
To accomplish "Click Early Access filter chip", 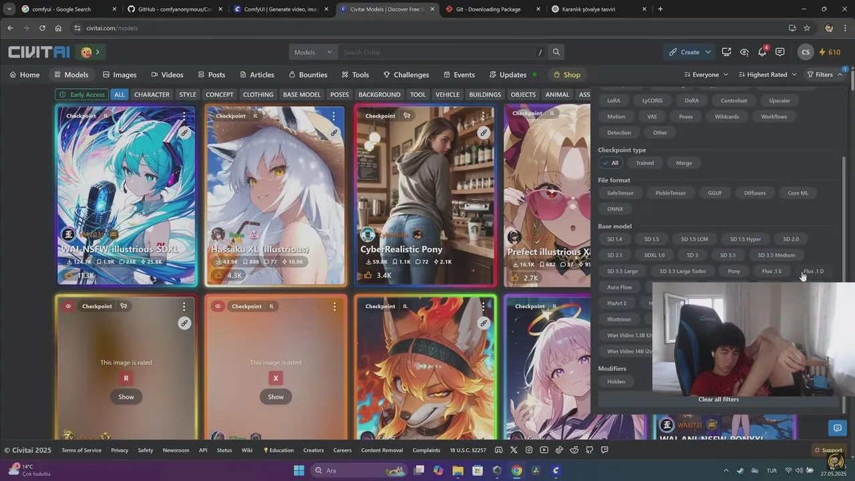I will 81,95.
